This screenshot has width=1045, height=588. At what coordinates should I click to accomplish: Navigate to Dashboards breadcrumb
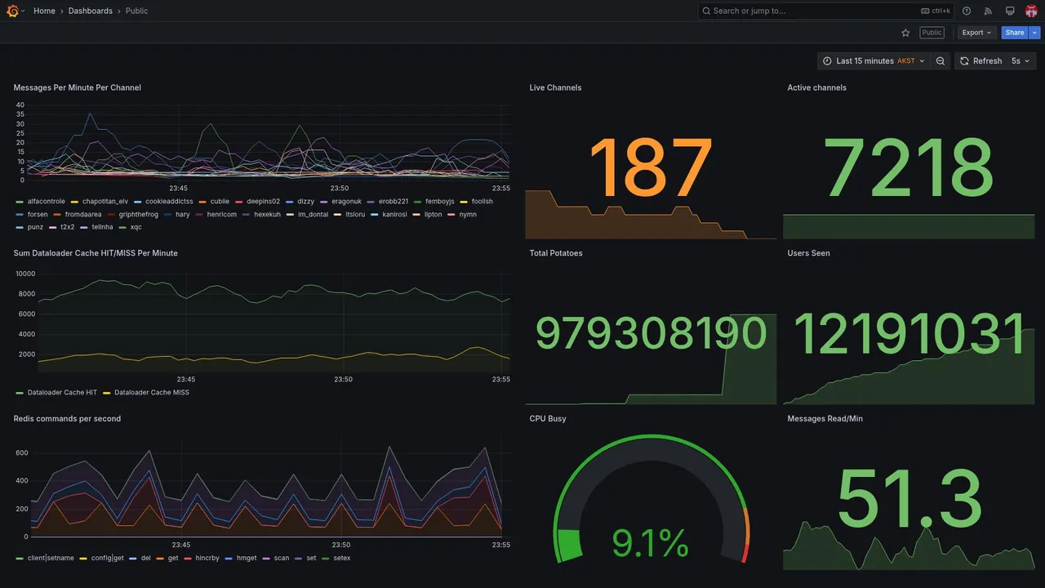point(91,11)
